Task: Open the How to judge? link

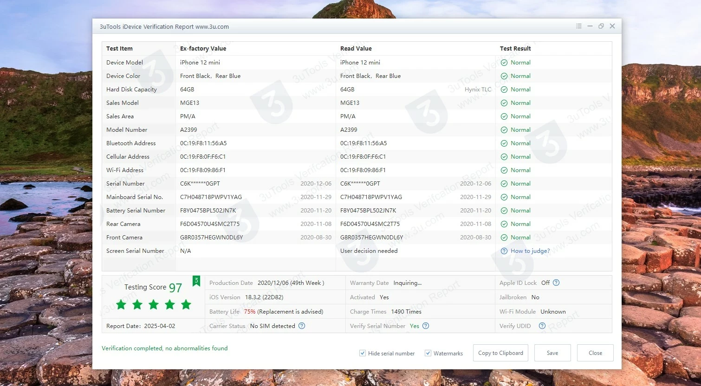Action: pyautogui.click(x=530, y=251)
